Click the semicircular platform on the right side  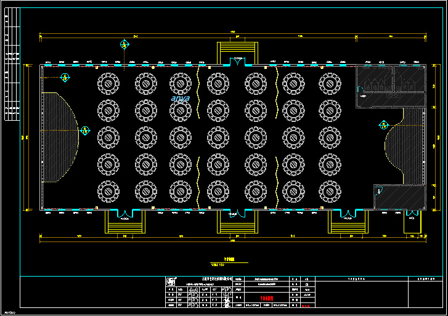pos(401,146)
